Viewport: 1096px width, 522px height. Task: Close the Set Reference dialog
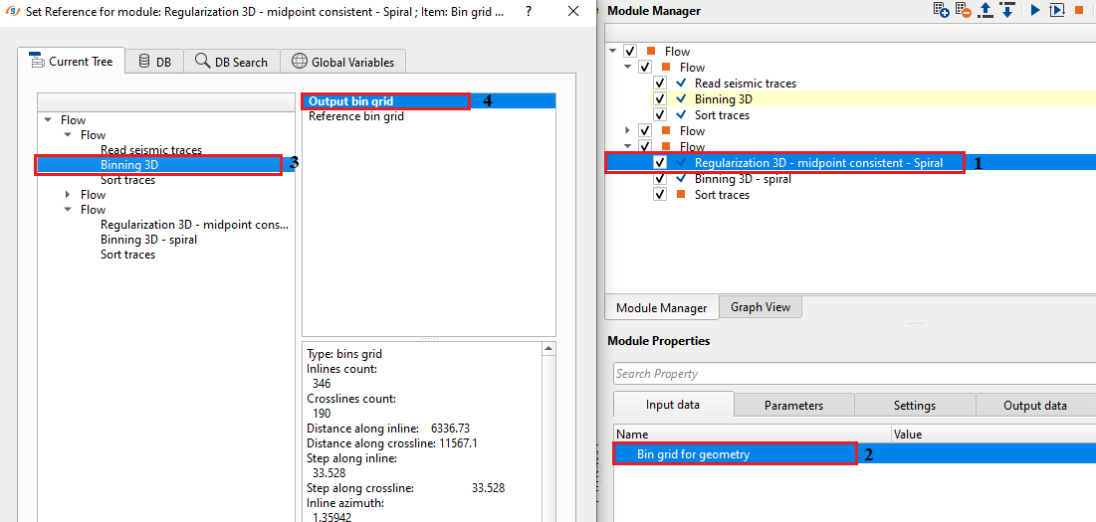point(573,11)
